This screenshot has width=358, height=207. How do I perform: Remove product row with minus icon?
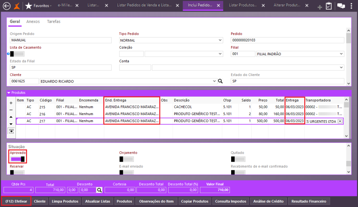(x=11, y=110)
